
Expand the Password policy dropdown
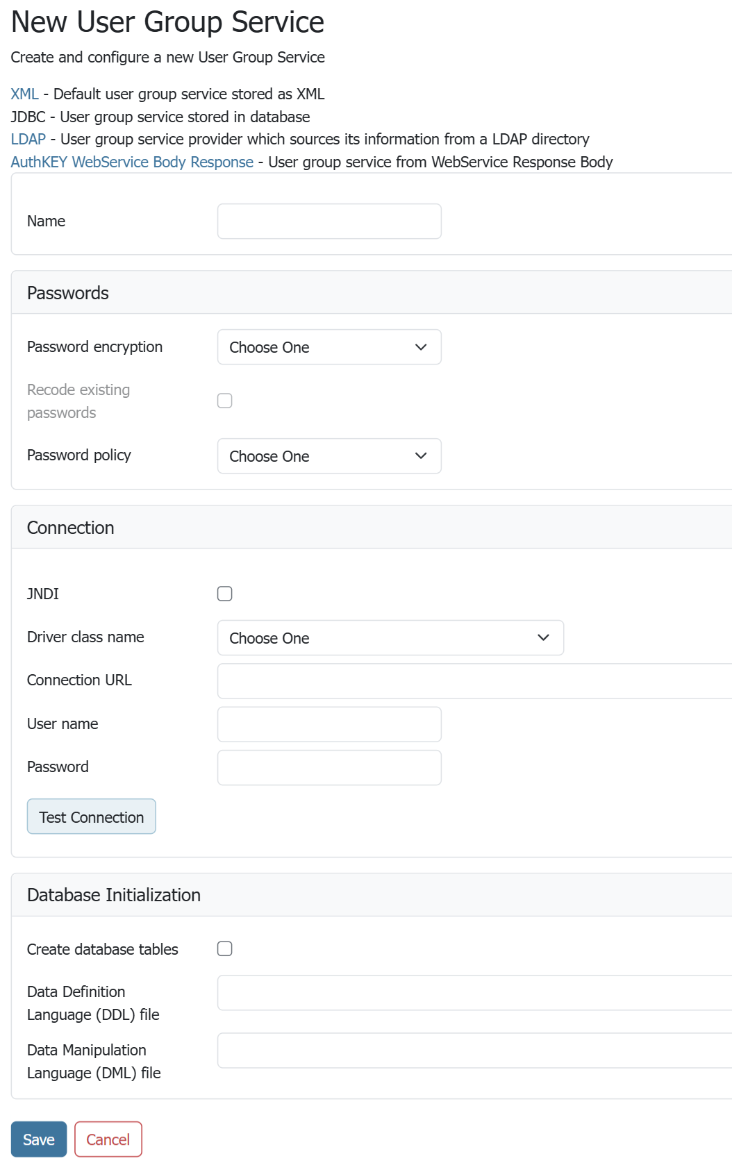pos(329,456)
